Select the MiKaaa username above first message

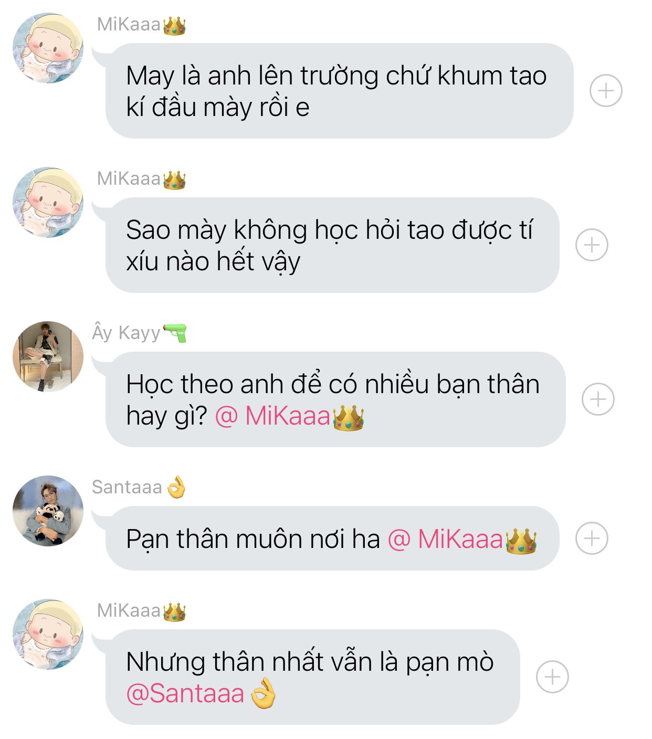(141, 25)
